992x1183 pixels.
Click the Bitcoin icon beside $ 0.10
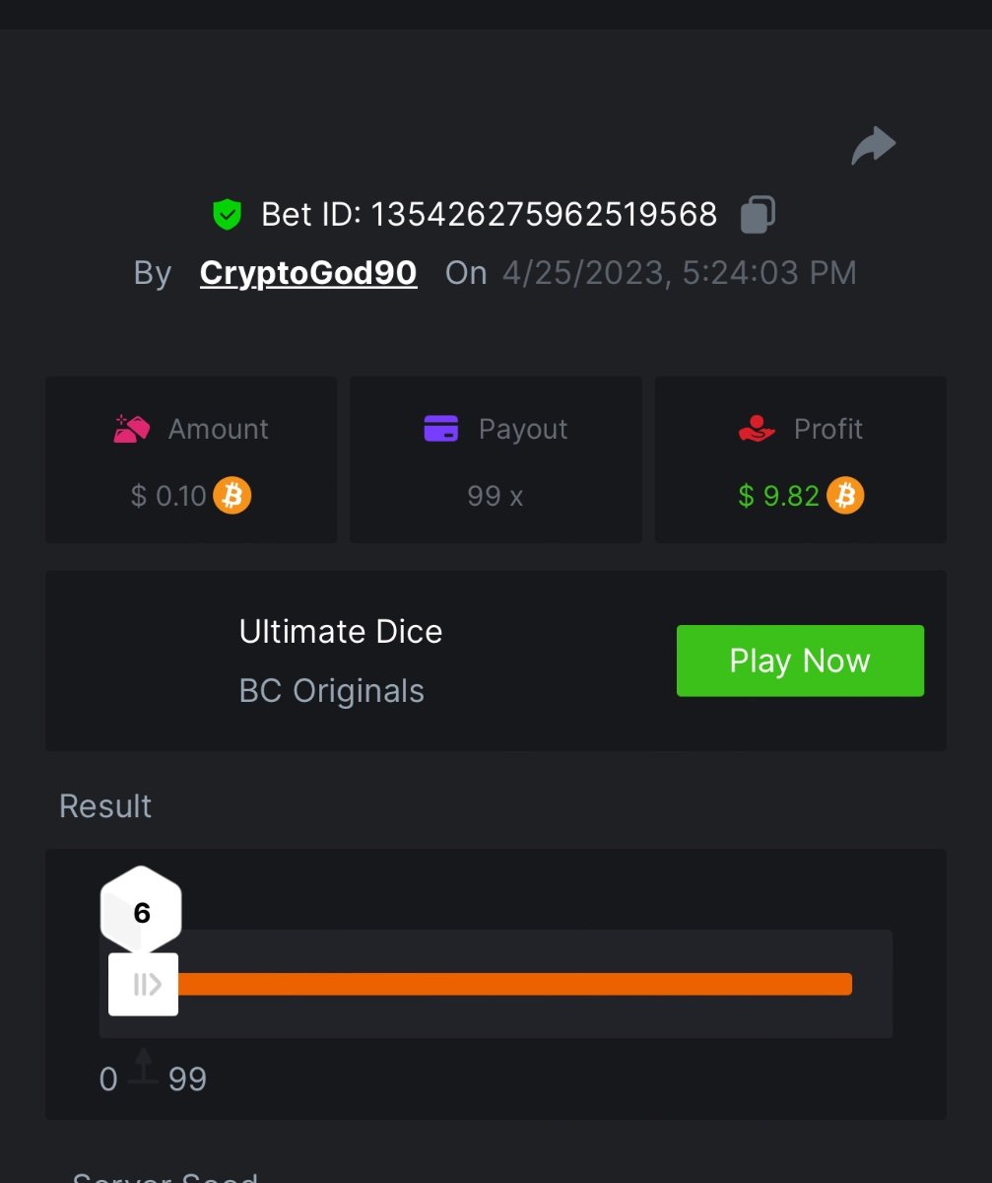tap(232, 495)
